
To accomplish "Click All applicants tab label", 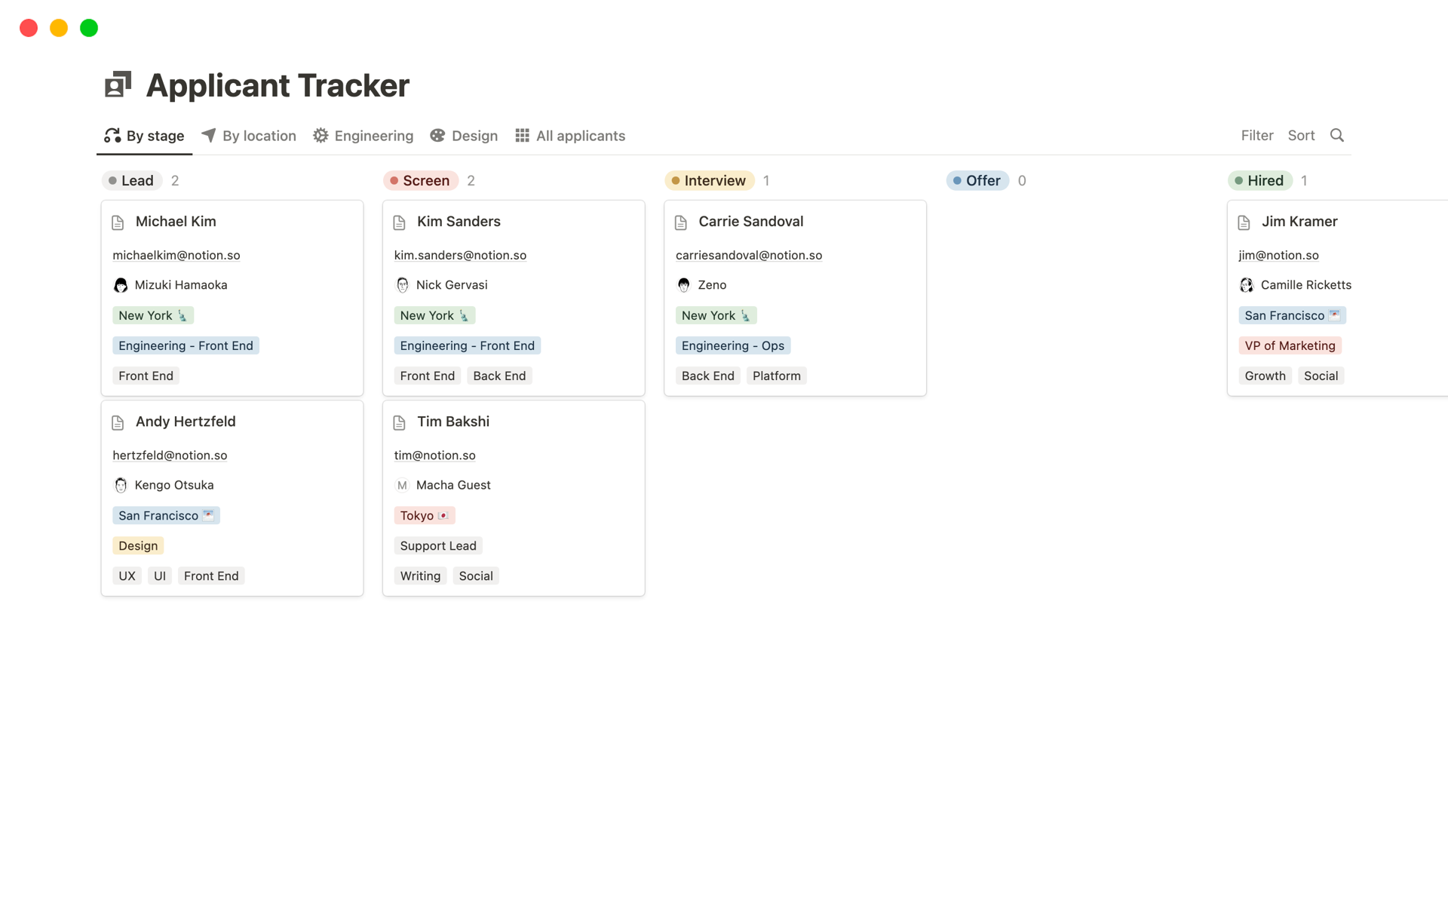I will coord(581,136).
